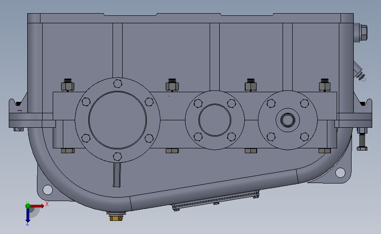Select the leftmost lower bolt head under the flange

coord(68,151)
